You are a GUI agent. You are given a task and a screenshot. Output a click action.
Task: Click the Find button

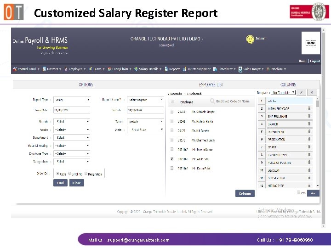tap(60, 183)
